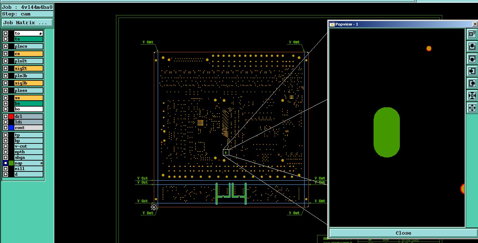Toggle the 'pln3b' layer checkbox
478x243 pixels.
[x=6, y=76]
